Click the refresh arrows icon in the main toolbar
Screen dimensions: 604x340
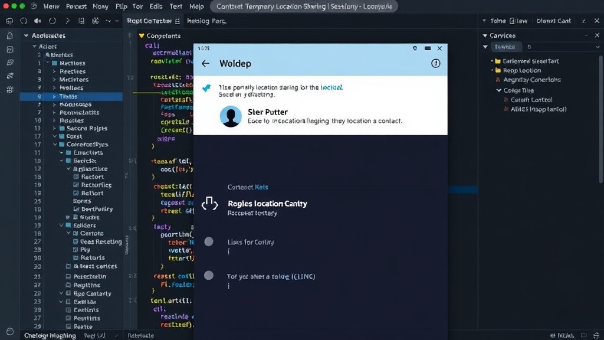click(24, 21)
